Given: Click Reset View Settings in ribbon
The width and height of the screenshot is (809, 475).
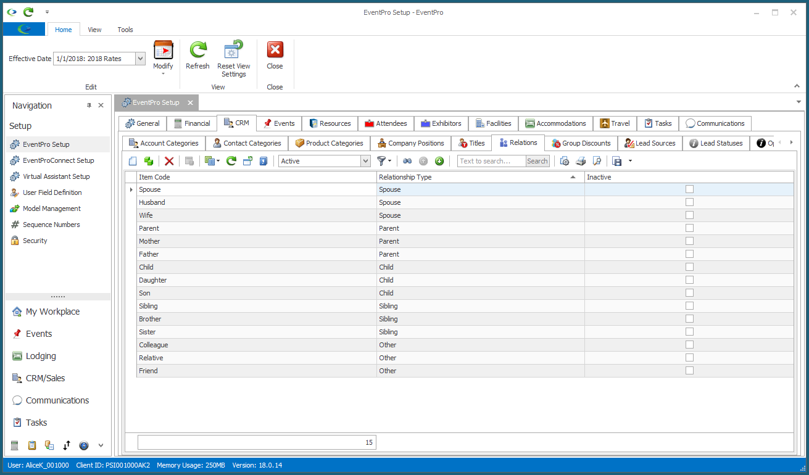Looking at the screenshot, I should (234, 60).
